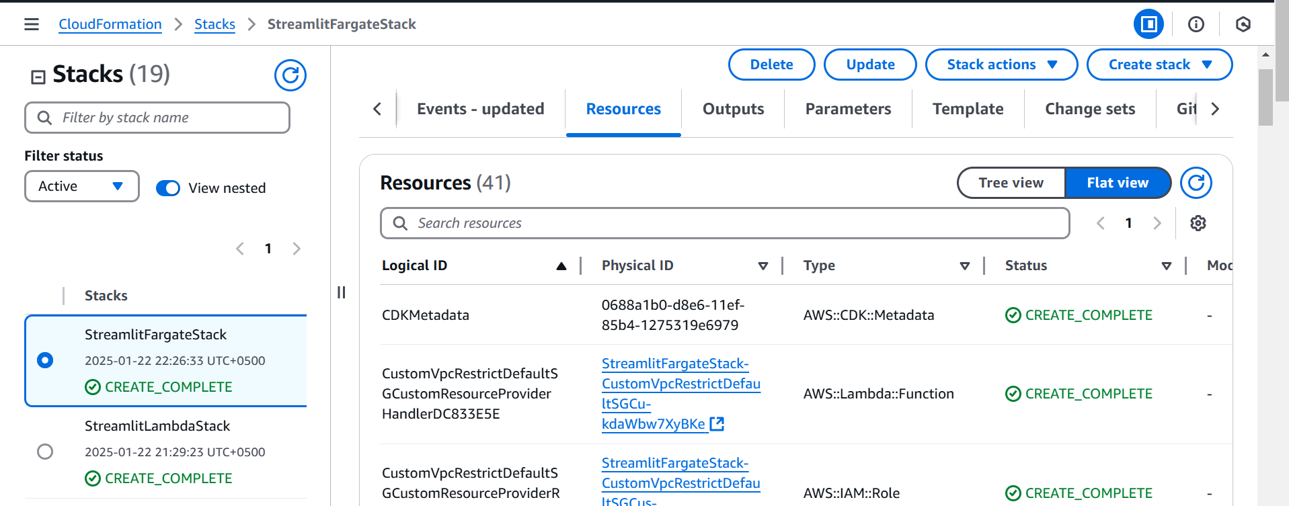Image resolution: width=1289 pixels, height=506 pixels.
Task: Click AWS::IAM::Role type cell
Action: tap(851, 493)
